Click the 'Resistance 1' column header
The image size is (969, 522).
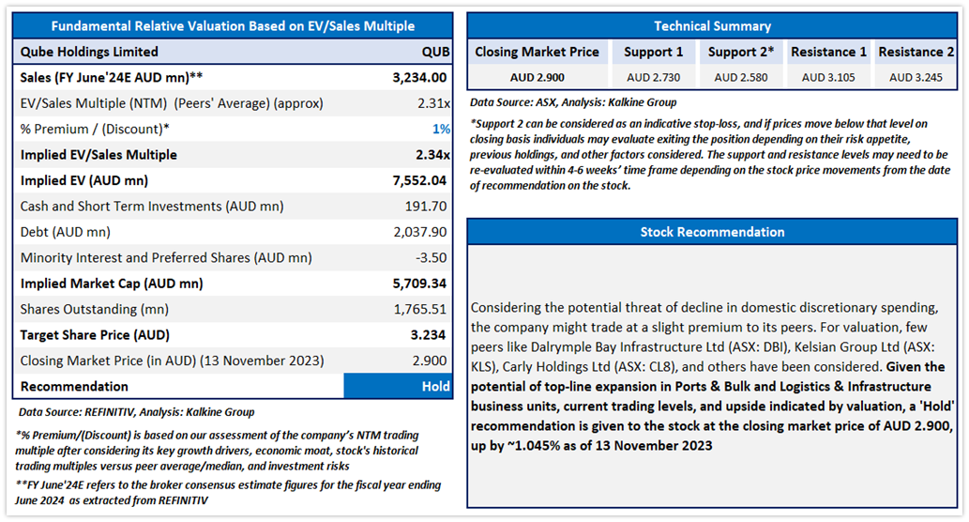point(828,52)
